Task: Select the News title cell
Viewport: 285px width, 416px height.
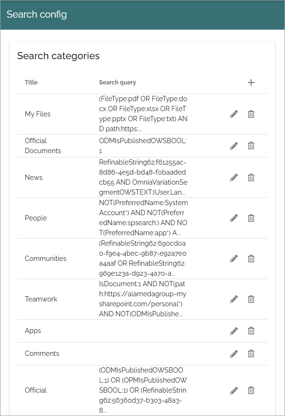Action: click(x=34, y=177)
